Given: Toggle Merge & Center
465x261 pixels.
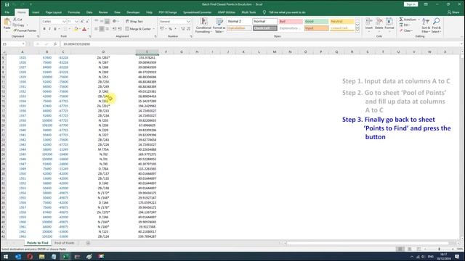Looking at the screenshot, I should coord(138,29).
